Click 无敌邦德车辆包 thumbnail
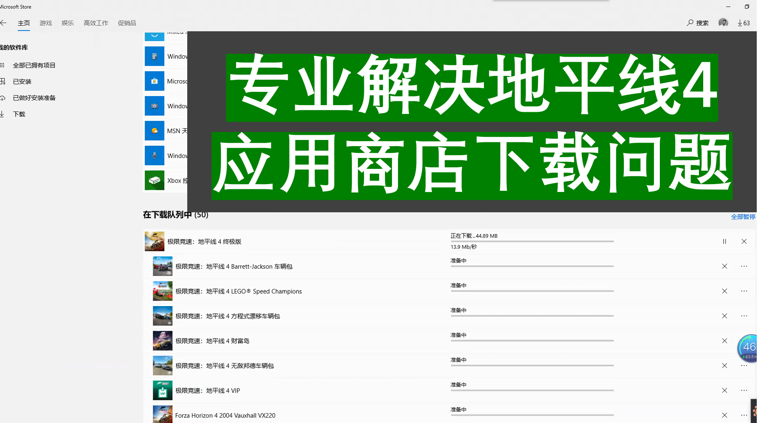Viewport: 772px width, 423px height. pyautogui.click(x=163, y=366)
